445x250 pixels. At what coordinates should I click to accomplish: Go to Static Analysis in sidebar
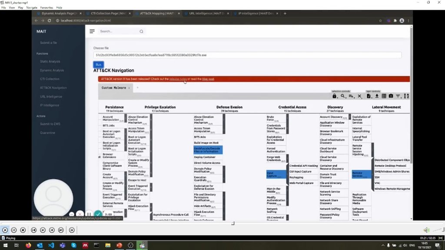[50, 61]
